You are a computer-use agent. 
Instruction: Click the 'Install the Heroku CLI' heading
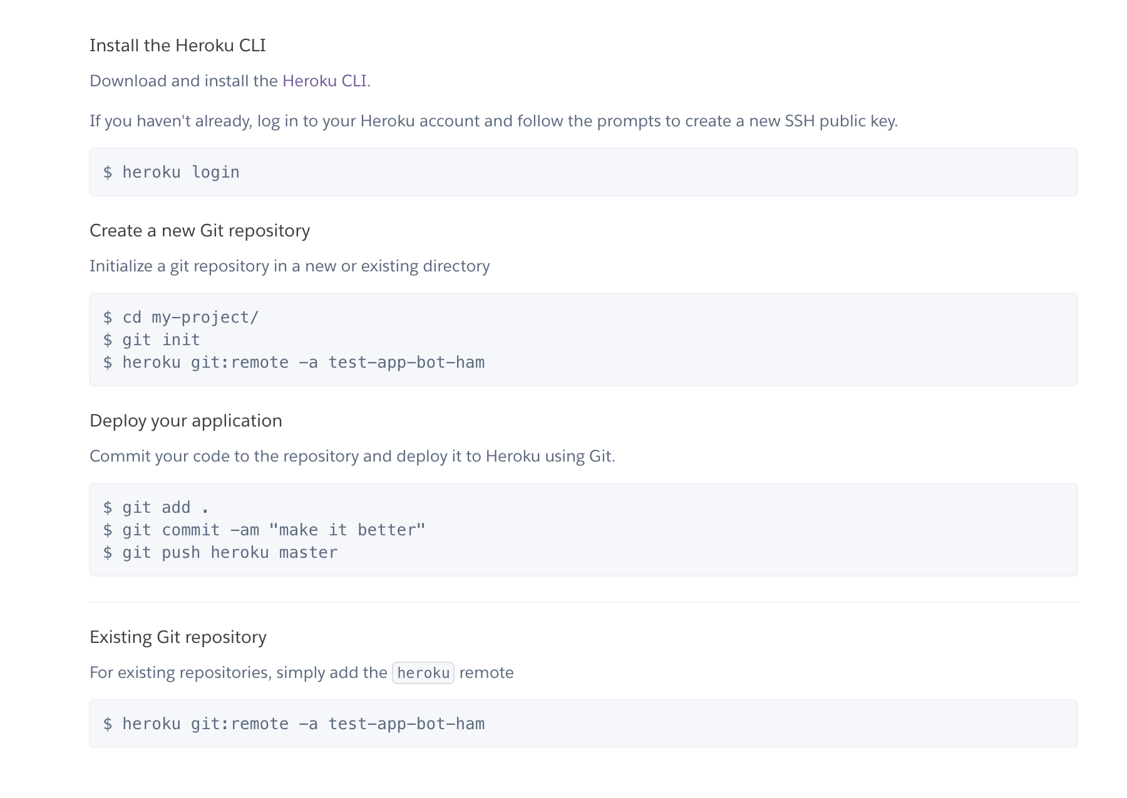coord(178,45)
